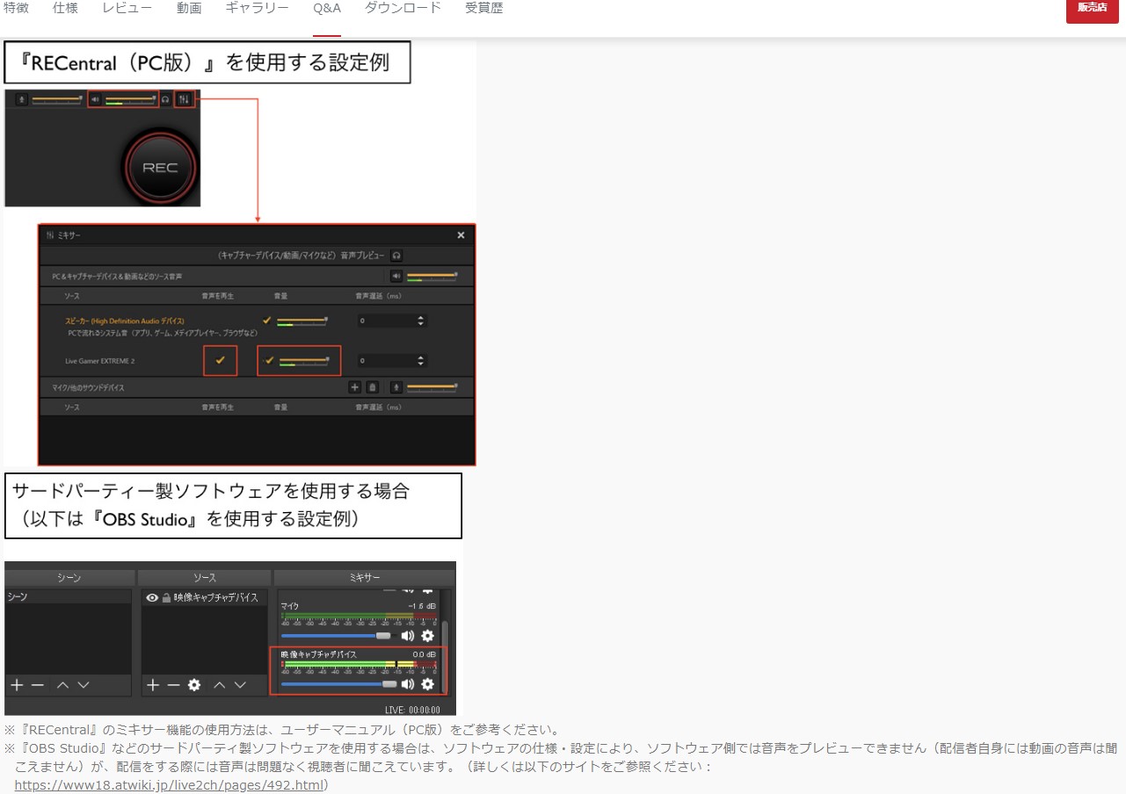Click the ミキサー panel header in OBS
Screen dimensions: 1126x794
365,578
